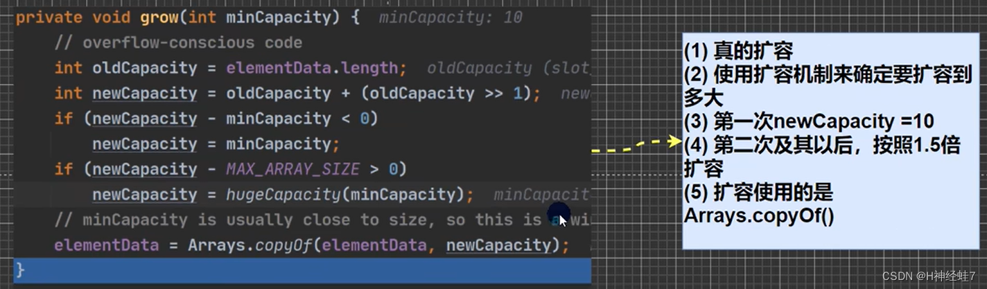Click 'Arrays.copyOf' in the elementData assignment
The image size is (987, 289).
point(250,245)
